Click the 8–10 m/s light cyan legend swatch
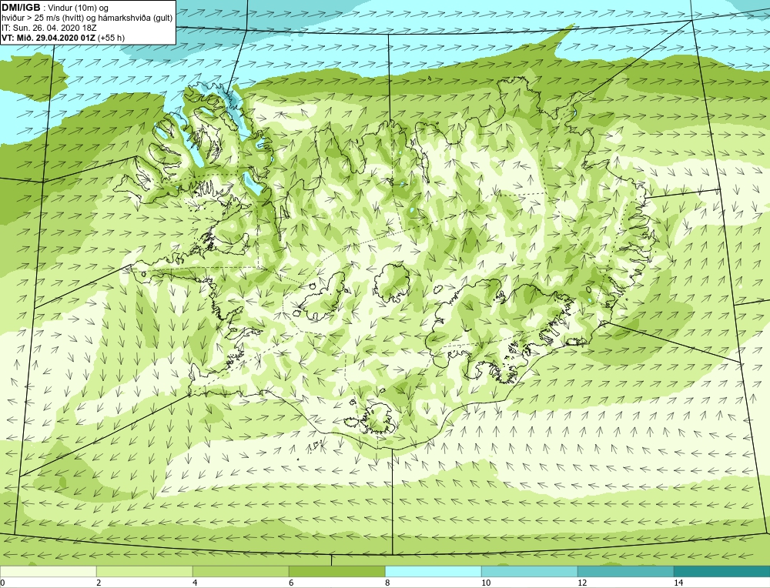 tap(433, 571)
